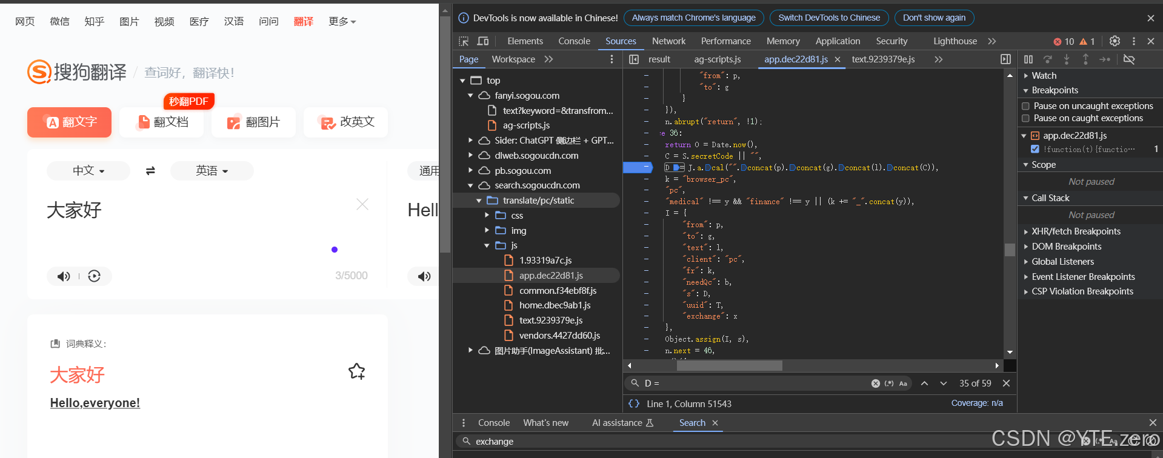The image size is (1163, 458).
Task: Close the app.dec22d81.js file tab
Action: point(838,59)
